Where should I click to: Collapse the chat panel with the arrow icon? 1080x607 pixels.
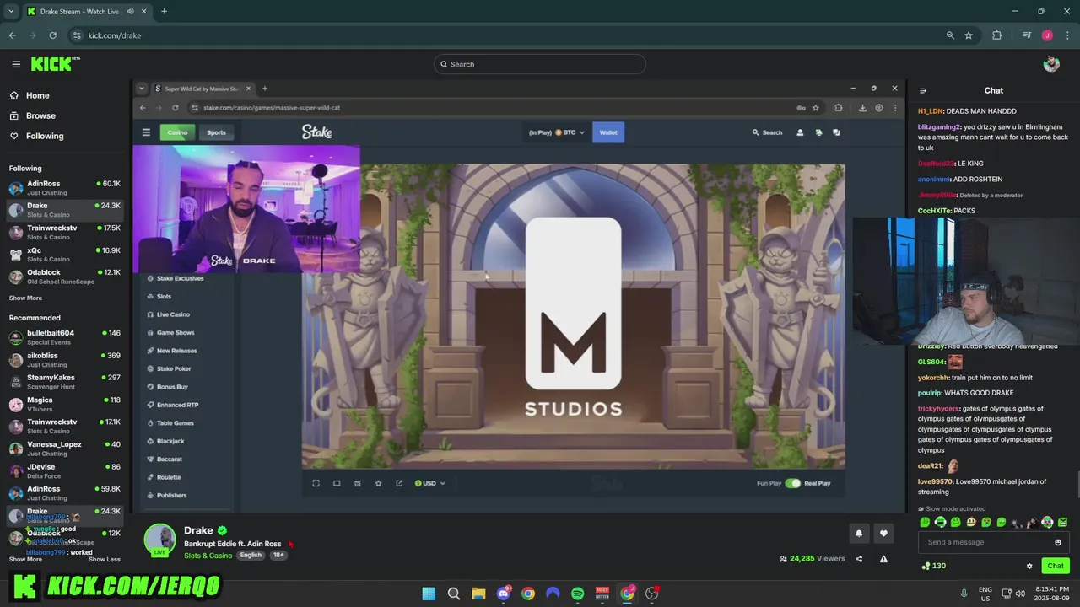(x=923, y=90)
